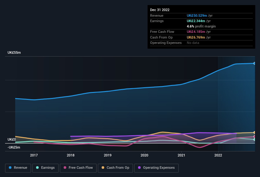260x177 pixels.
Task: Click the 2020 x-axis label
Action: tap(144, 155)
